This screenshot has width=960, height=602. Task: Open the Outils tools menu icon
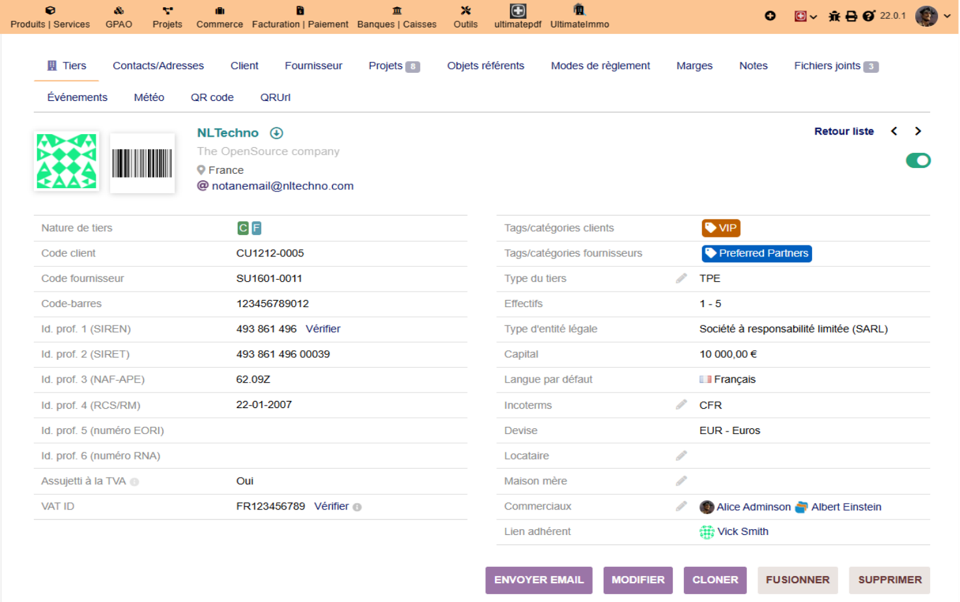[465, 10]
